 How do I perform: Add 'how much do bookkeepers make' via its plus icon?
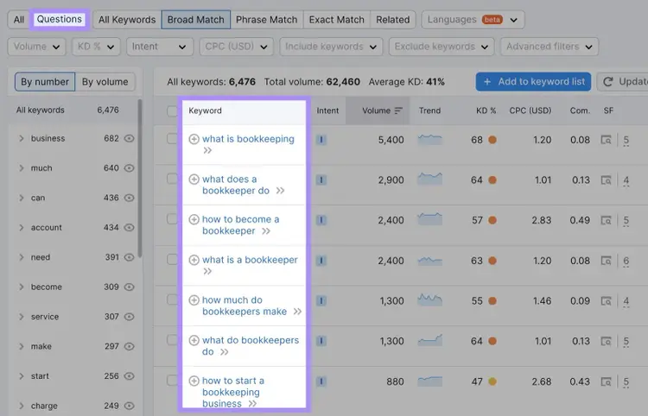tap(194, 300)
